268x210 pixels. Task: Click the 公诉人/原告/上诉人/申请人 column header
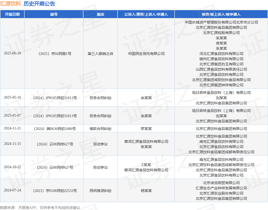pyautogui.click(x=146, y=14)
